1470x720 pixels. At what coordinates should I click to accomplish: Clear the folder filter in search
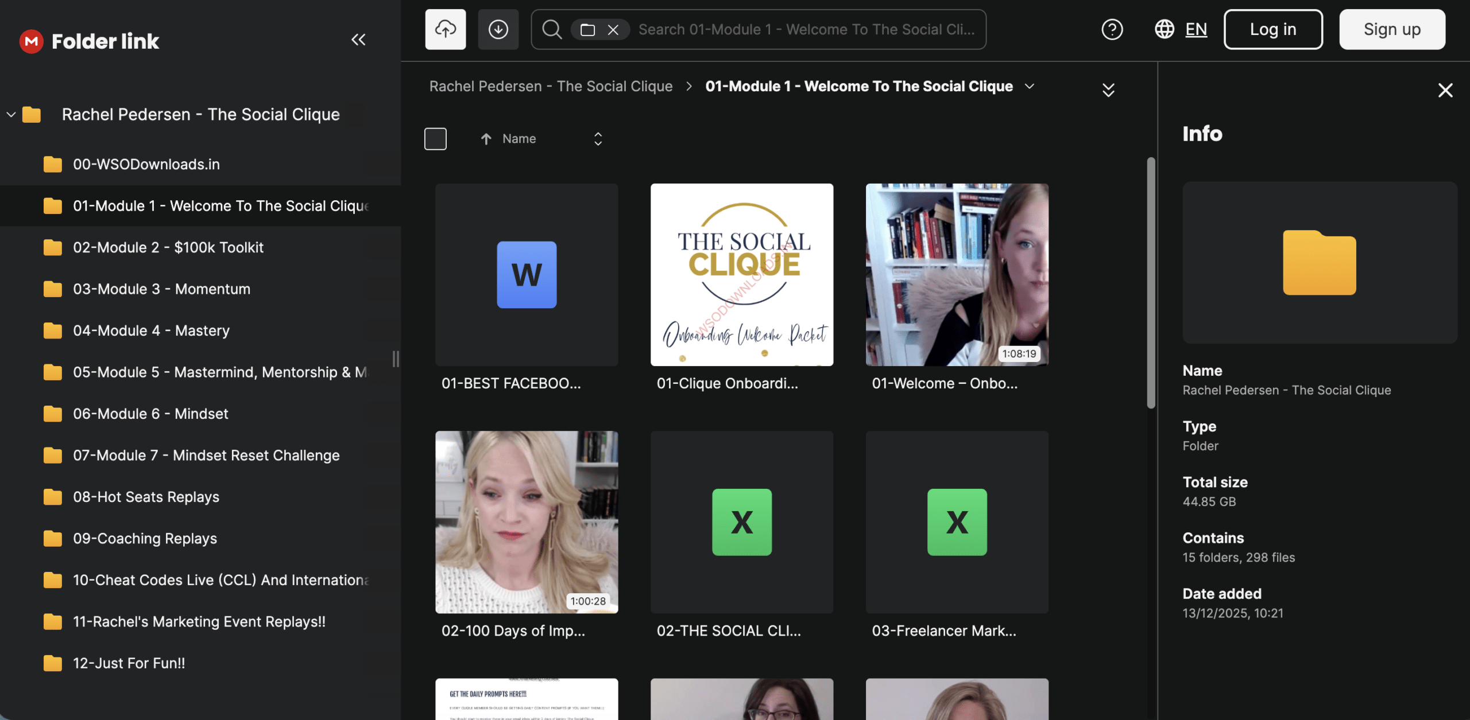pos(613,30)
